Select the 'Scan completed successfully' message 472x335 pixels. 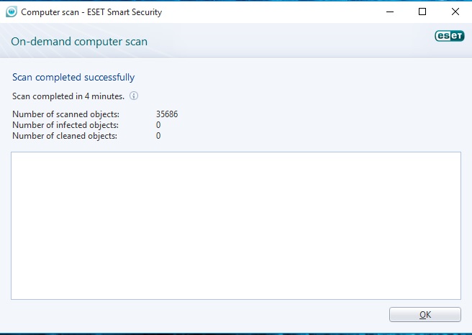click(x=73, y=77)
